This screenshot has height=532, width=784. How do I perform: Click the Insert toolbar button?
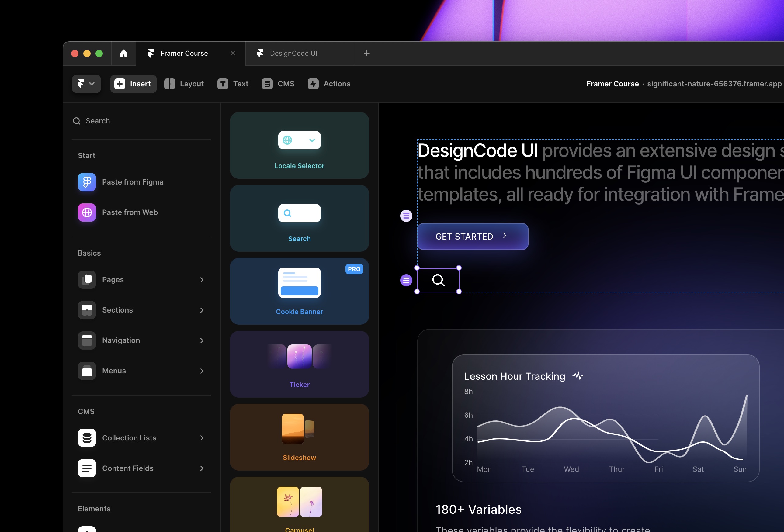[133, 84]
